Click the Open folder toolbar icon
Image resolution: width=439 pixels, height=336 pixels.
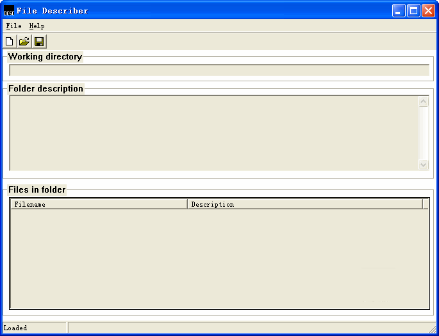tap(24, 42)
